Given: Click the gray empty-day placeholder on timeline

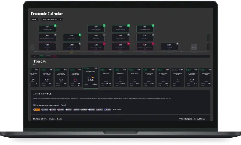Looking at the screenshot, I should (194, 47).
